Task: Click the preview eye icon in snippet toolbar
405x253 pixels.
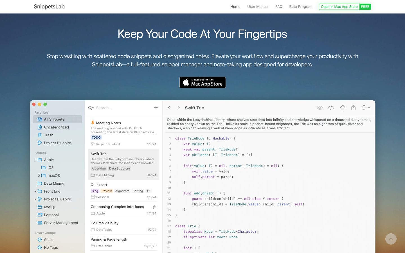Action: 319,108
